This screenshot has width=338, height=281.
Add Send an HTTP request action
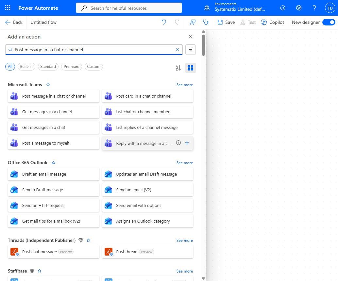[54, 206]
